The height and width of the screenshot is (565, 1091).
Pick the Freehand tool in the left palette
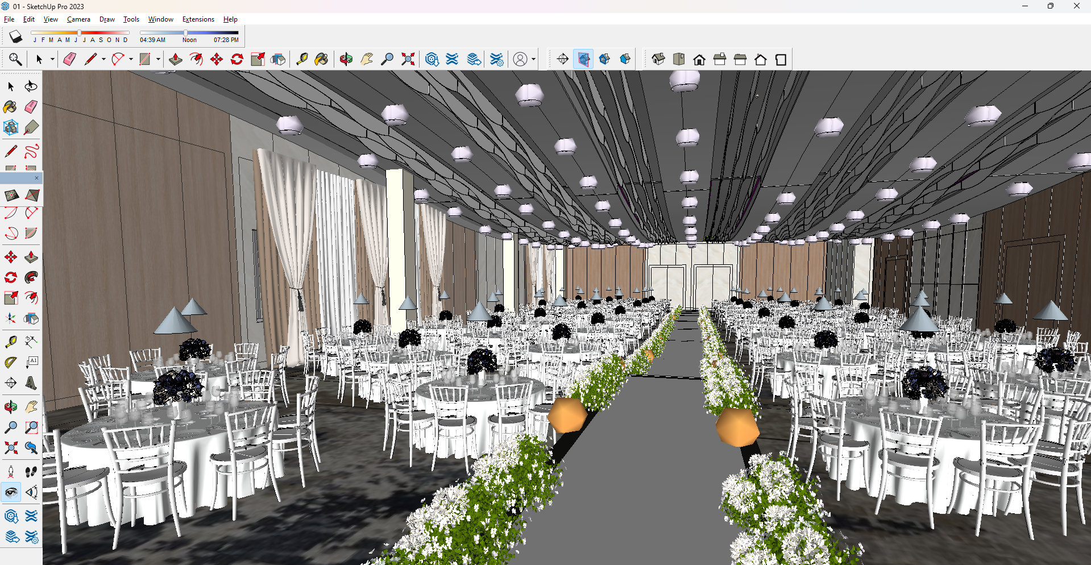pyautogui.click(x=31, y=151)
